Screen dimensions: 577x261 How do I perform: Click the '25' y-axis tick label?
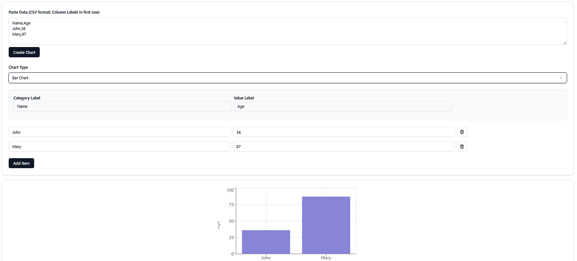pyautogui.click(x=231, y=237)
